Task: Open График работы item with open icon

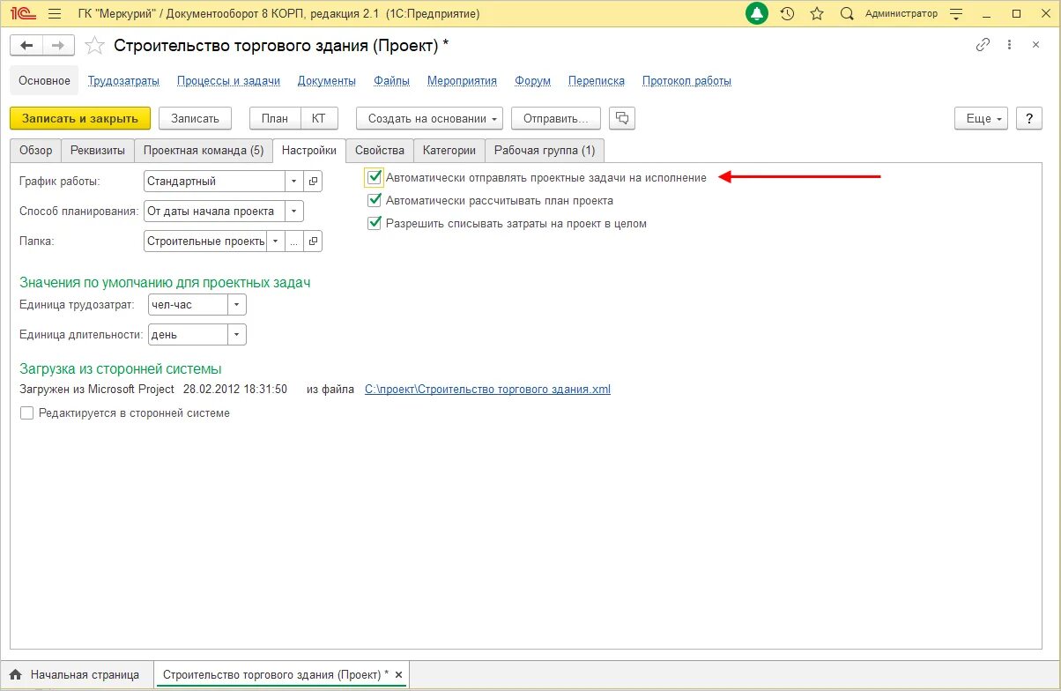Action: (x=313, y=182)
